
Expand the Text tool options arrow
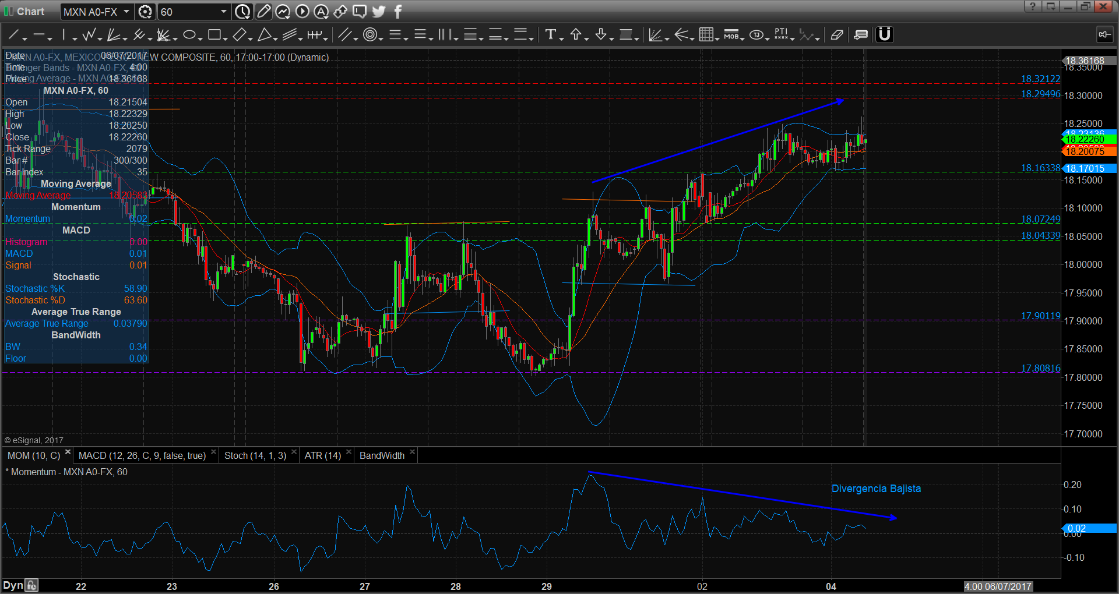coord(561,38)
